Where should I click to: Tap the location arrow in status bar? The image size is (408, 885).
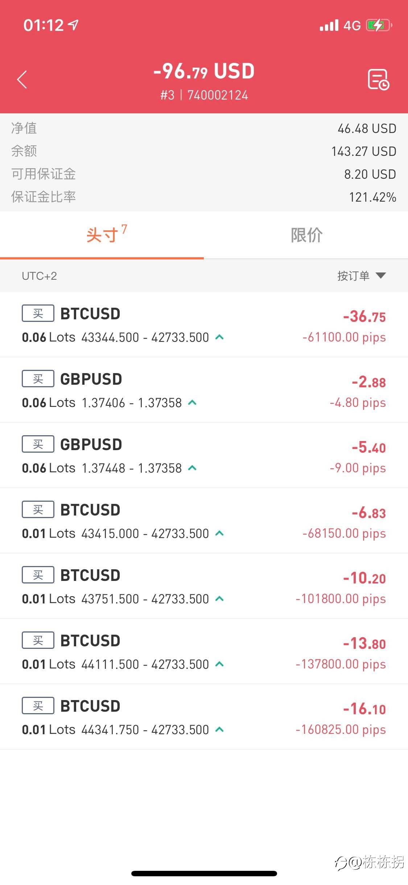pos(74,25)
